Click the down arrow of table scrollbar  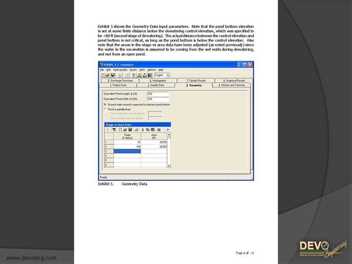169,166
